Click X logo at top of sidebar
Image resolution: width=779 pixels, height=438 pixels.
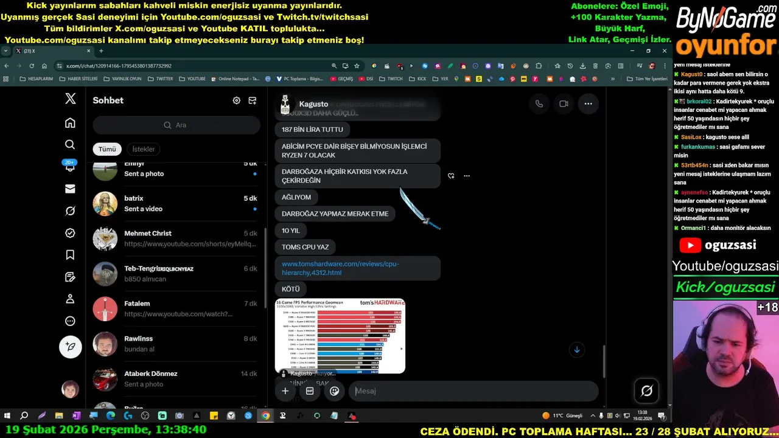tap(70, 99)
